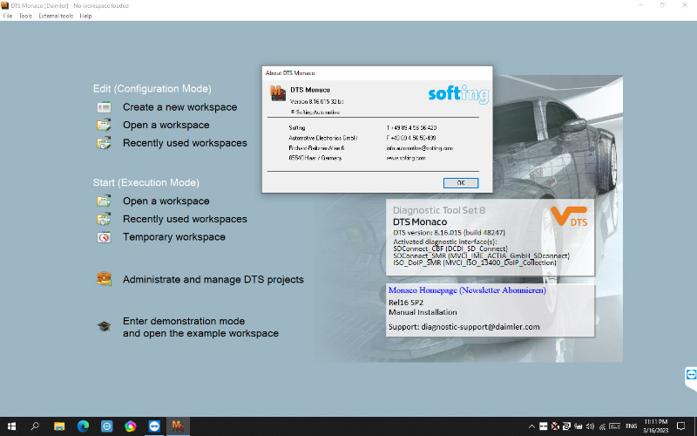
Task: Click the www.softing.com text in About dialog
Action: (406, 158)
